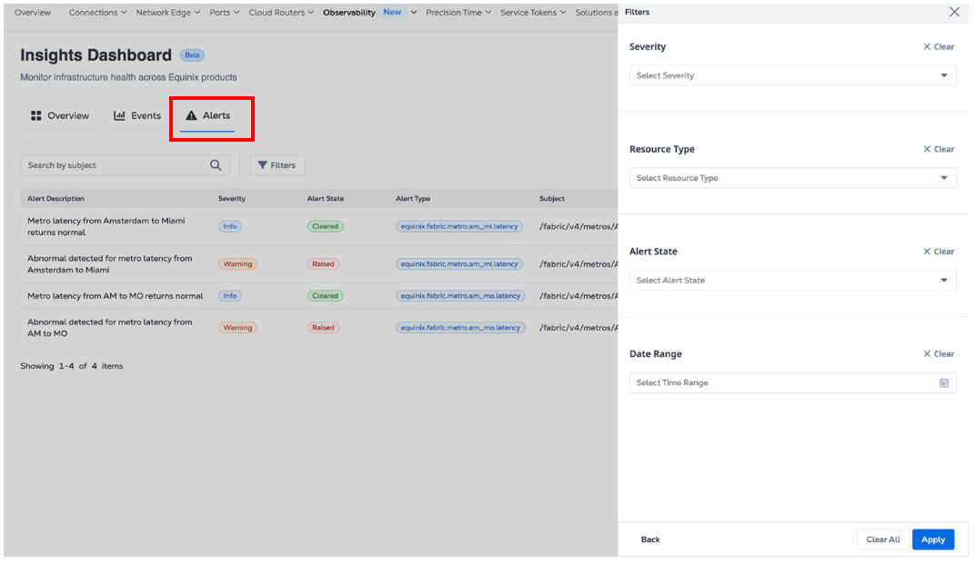Open the Select Severity dropdown

[x=793, y=75]
